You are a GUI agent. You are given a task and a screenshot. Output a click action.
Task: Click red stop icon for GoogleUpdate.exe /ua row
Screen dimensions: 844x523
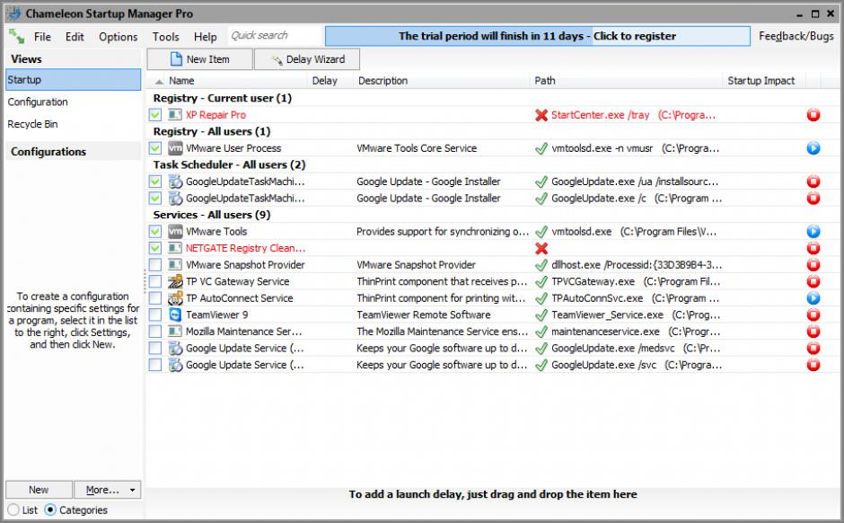813,182
